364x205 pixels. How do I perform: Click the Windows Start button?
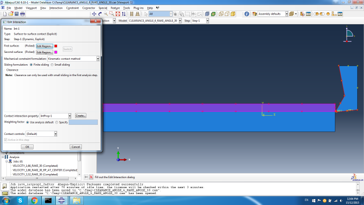coord(6,200)
